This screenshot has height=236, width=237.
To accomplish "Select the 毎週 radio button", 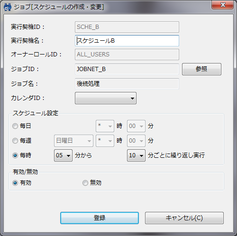I will (15, 141).
